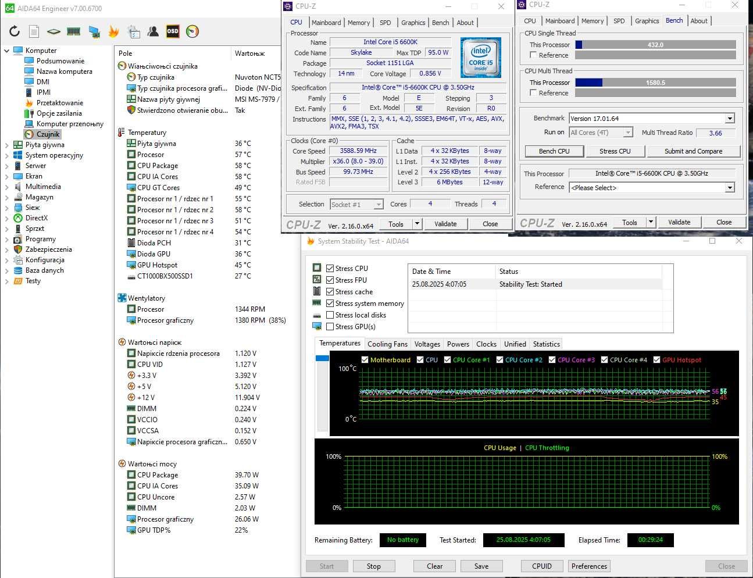The image size is (753, 578).
Task: Toggle Single Thread Reference checkbox in CPU-Z Bench
Action: [x=533, y=55]
